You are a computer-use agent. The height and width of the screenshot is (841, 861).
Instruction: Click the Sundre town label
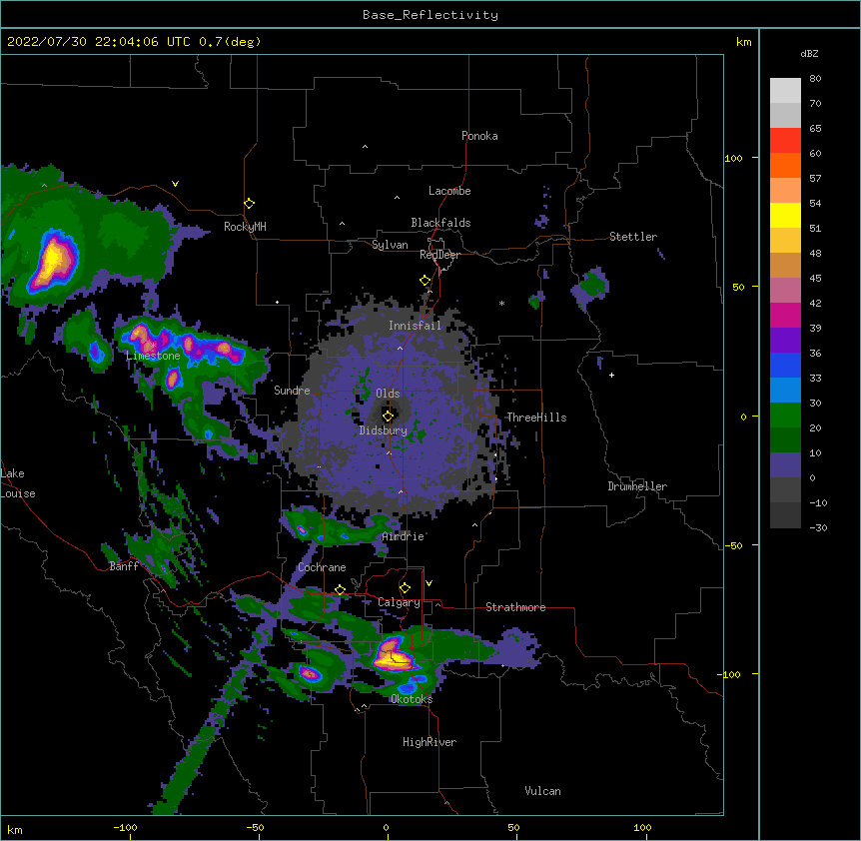pos(292,391)
